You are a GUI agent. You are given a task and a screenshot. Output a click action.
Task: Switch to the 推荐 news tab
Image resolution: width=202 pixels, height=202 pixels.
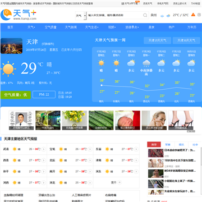click(x=154, y=144)
